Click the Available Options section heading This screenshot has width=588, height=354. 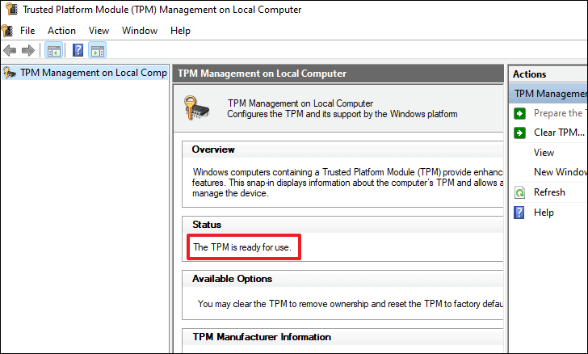tap(232, 279)
